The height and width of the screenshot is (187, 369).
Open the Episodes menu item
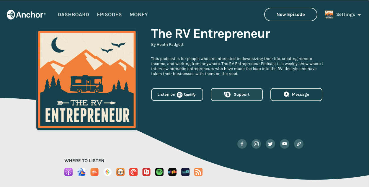coord(109,14)
